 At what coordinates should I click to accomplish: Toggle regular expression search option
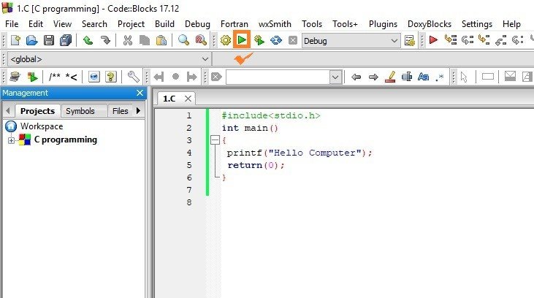(x=440, y=77)
